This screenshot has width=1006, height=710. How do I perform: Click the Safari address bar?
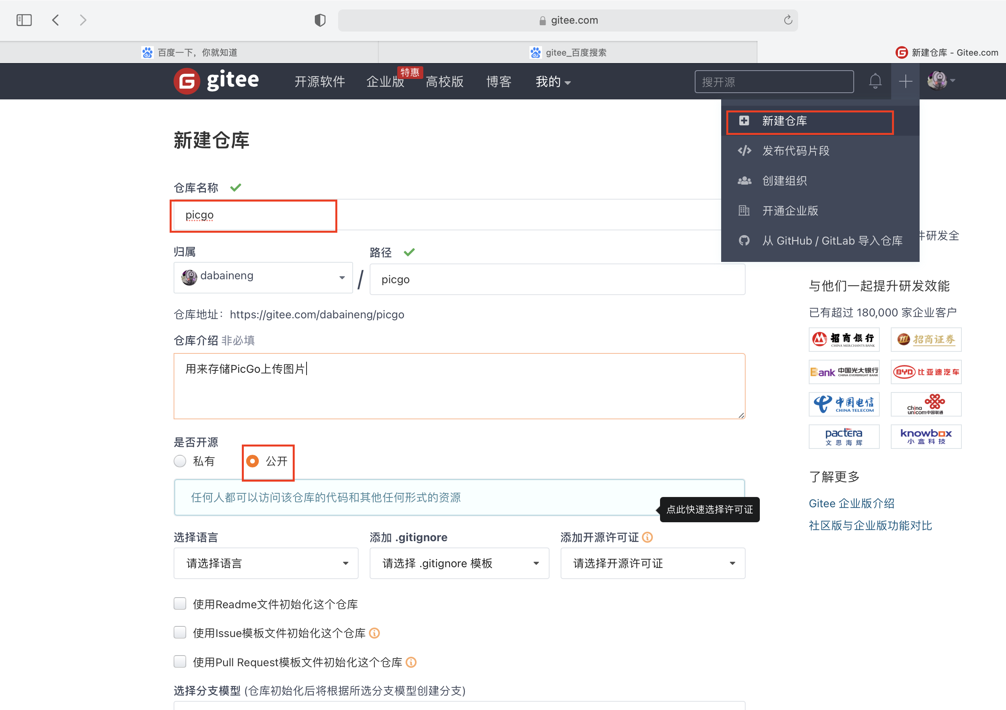tap(568, 20)
